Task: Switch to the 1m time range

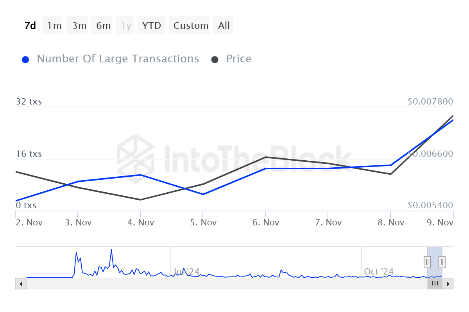Action: (54, 26)
